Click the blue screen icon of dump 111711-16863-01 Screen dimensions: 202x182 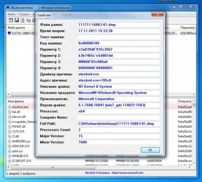pos(9,33)
